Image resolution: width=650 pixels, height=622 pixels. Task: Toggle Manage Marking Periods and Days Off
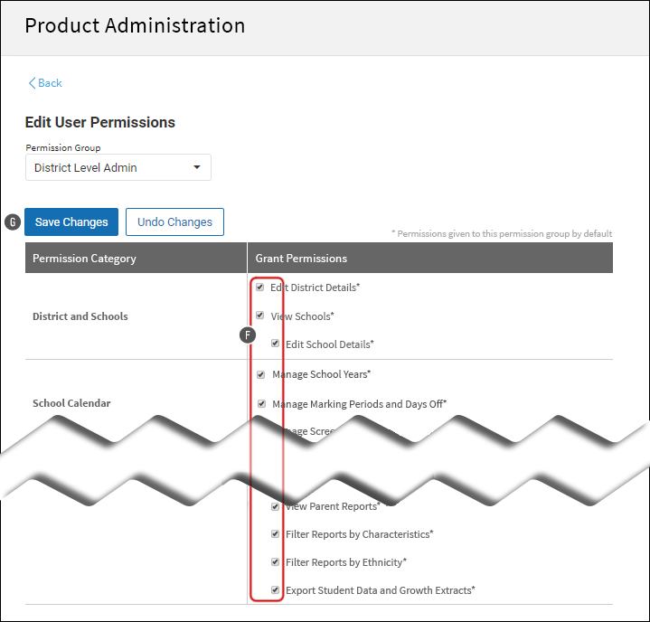261,403
